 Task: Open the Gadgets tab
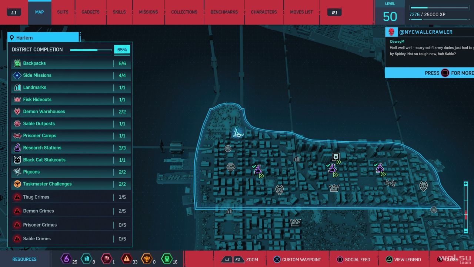[90, 12]
